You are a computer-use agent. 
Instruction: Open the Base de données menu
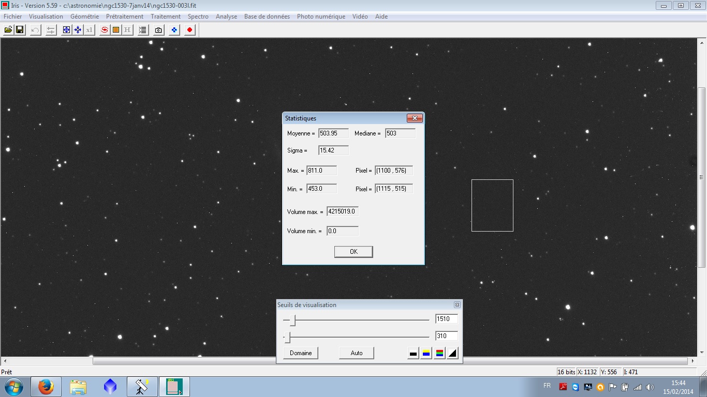[267, 17]
